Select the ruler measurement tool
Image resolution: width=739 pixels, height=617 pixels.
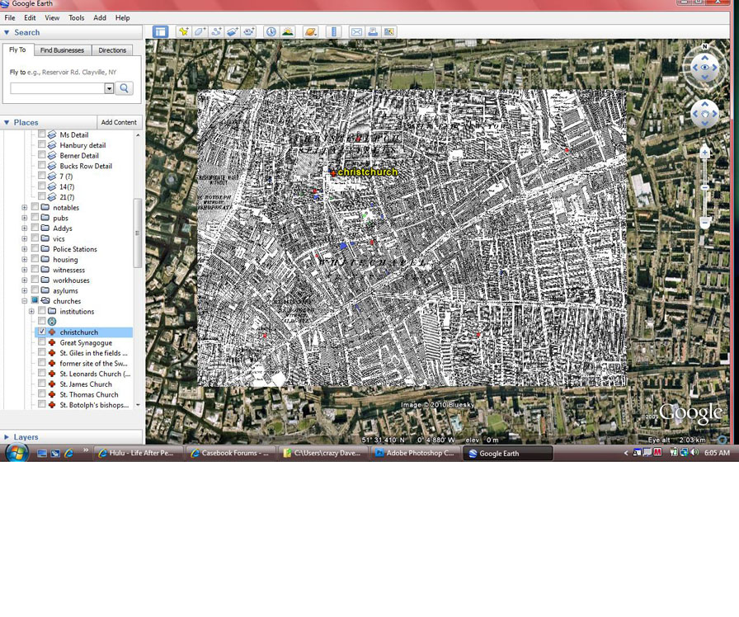pyautogui.click(x=334, y=32)
